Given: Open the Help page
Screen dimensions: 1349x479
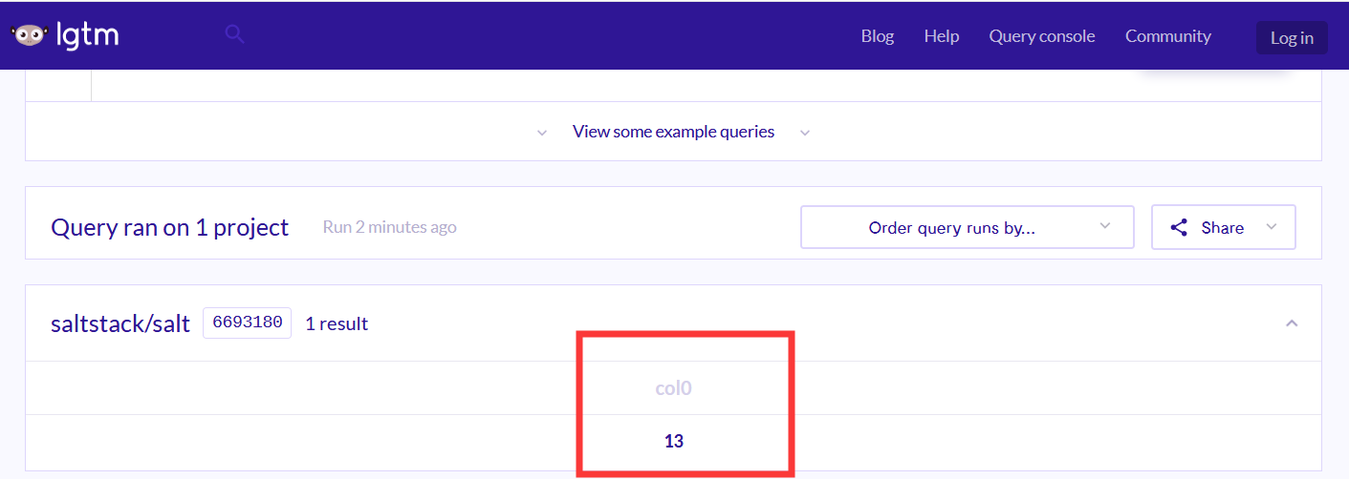Looking at the screenshot, I should (942, 36).
